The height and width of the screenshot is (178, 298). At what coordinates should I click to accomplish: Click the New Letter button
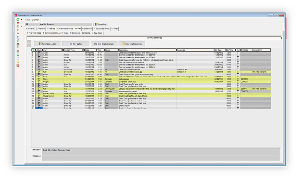[x=76, y=44]
